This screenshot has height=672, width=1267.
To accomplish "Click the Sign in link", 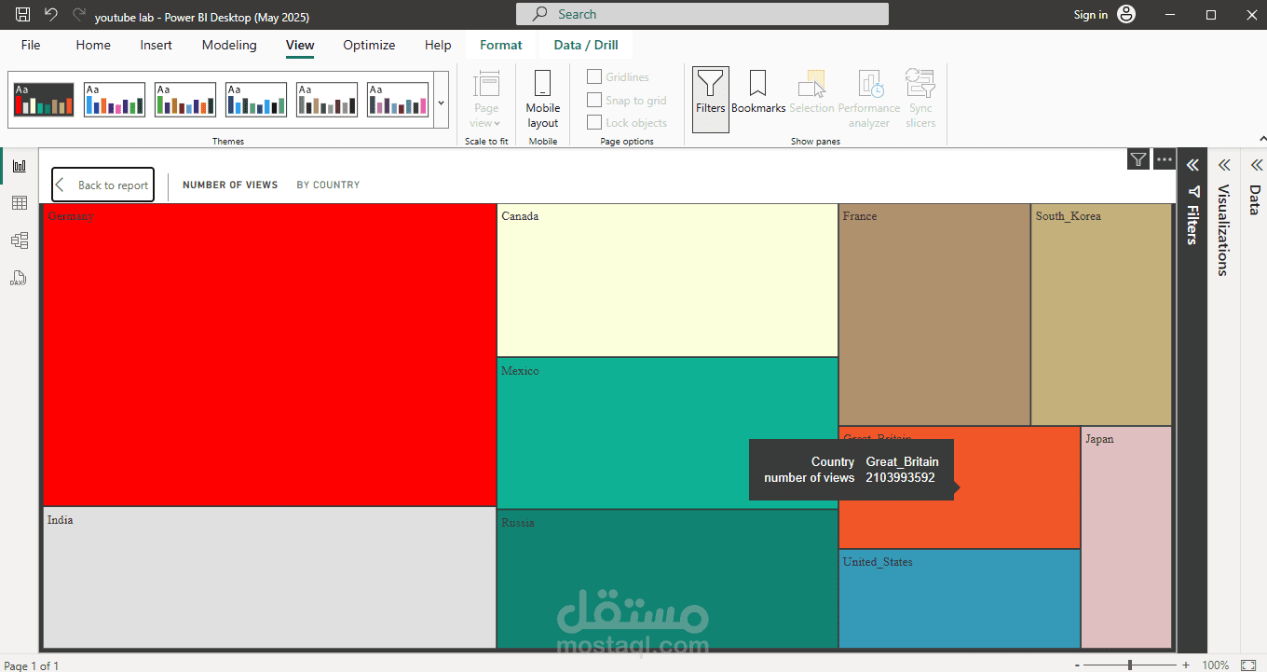I will 1091,15.
